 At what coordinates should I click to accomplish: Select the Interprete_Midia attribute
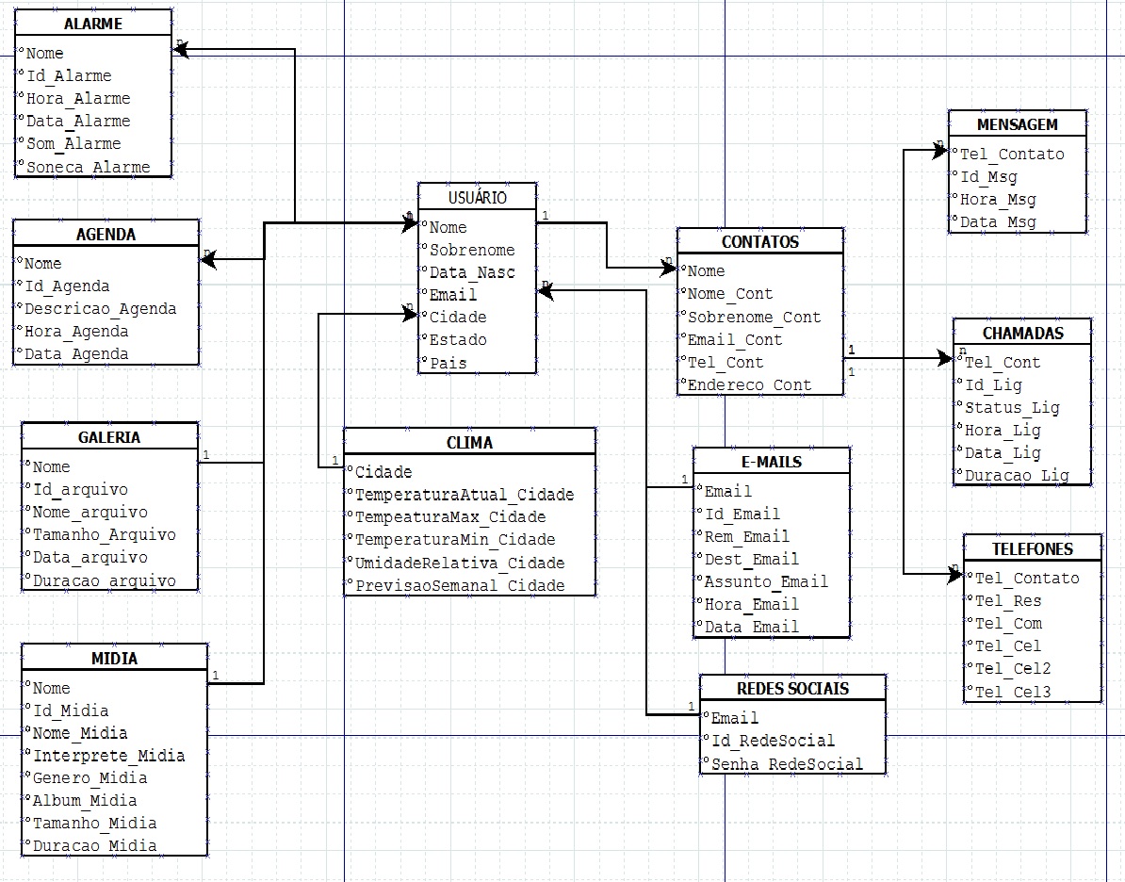109,756
